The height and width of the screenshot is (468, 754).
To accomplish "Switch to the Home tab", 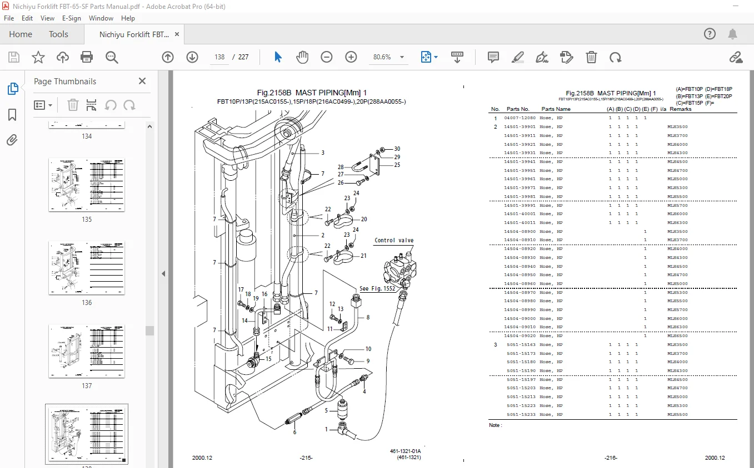I will pos(21,34).
